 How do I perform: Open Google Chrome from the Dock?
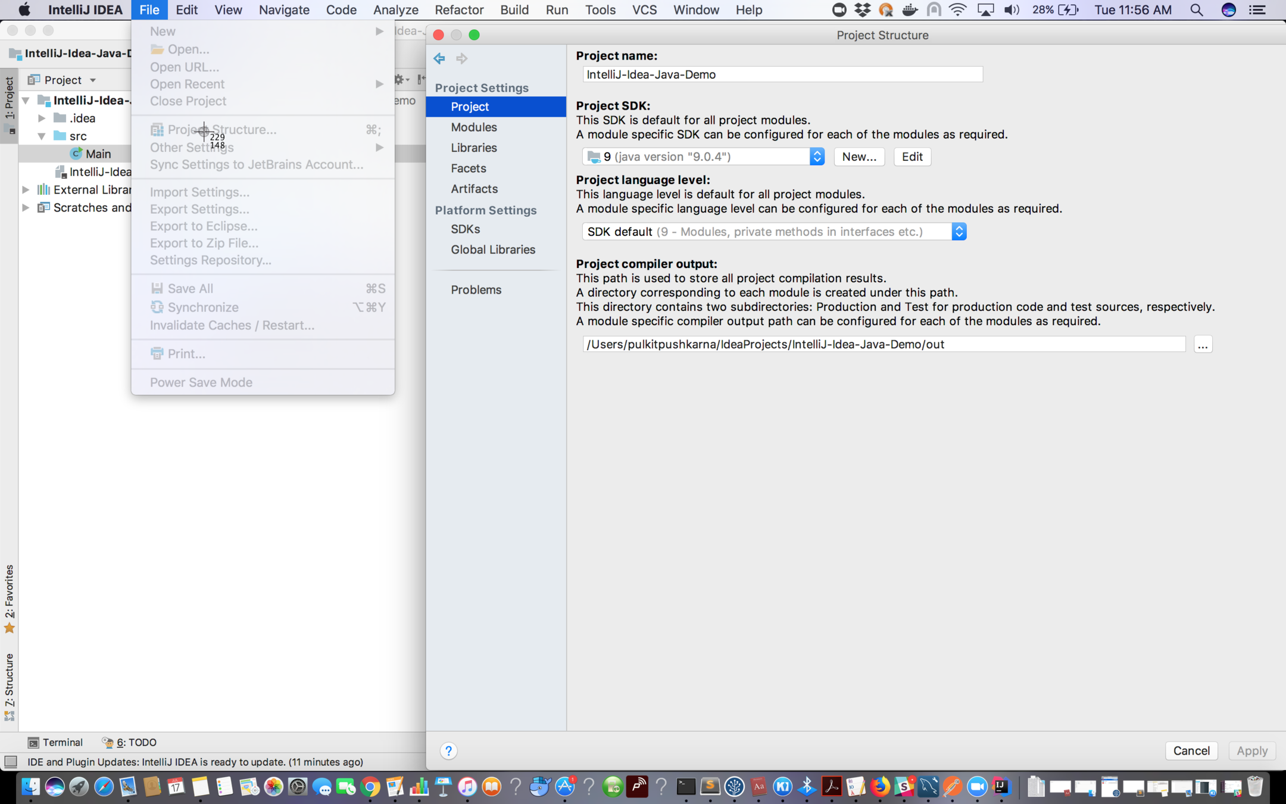pyautogui.click(x=370, y=787)
